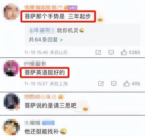Viewport: 145px width, 136px height.
Task: Expand 共64条回复 replies
Action: click(46, 40)
